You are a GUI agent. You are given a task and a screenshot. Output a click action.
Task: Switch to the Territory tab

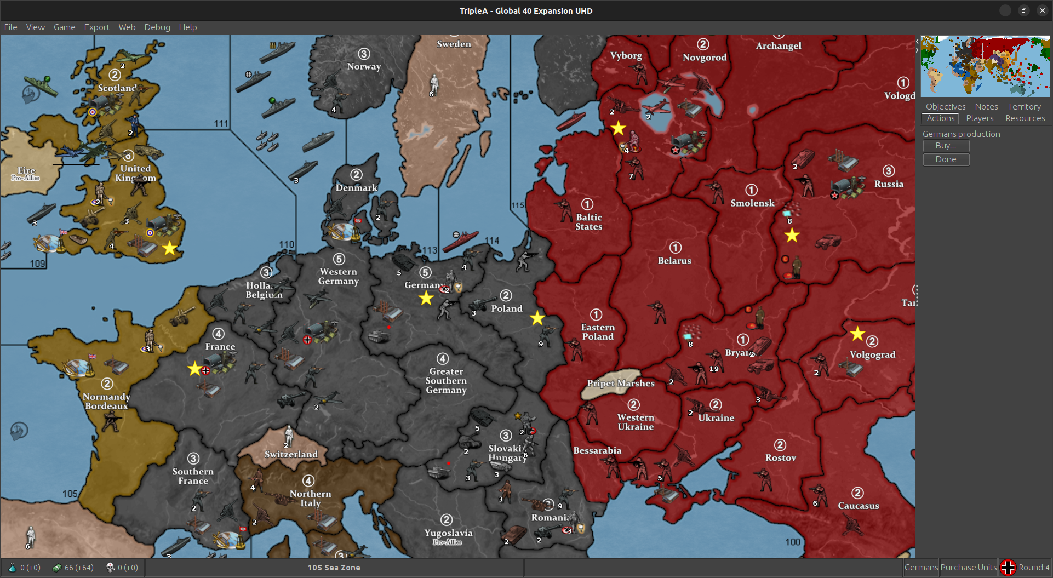pos(1024,106)
